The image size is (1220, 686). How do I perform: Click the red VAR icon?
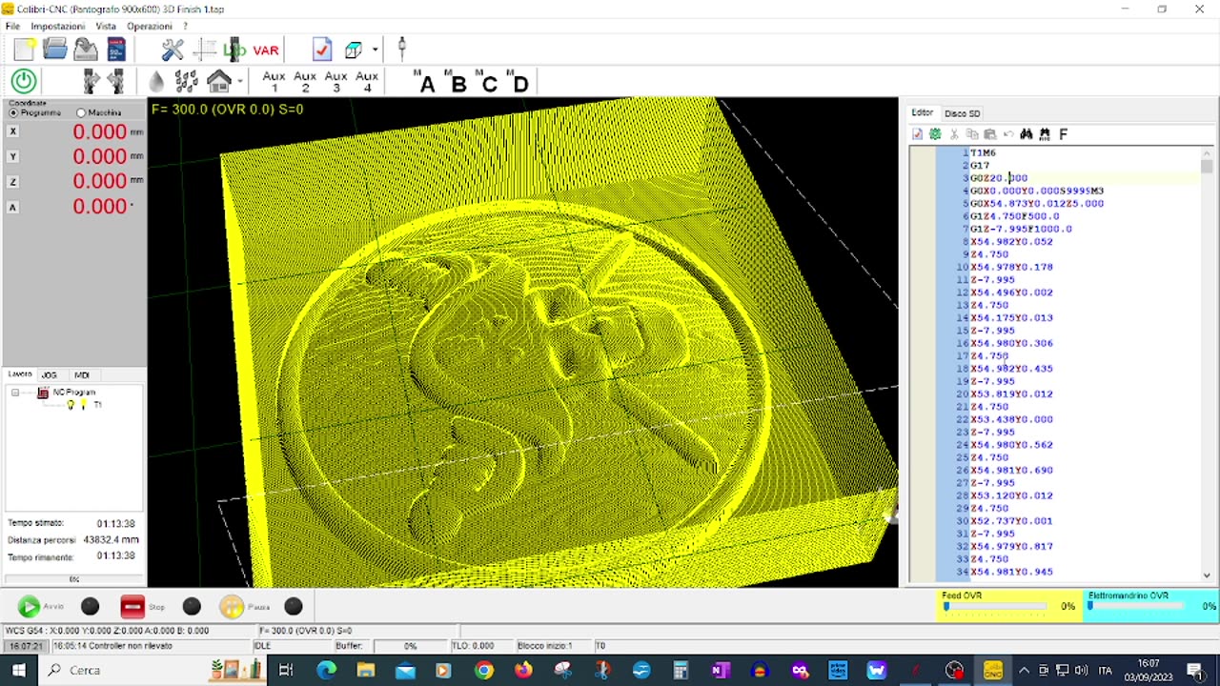[266, 50]
